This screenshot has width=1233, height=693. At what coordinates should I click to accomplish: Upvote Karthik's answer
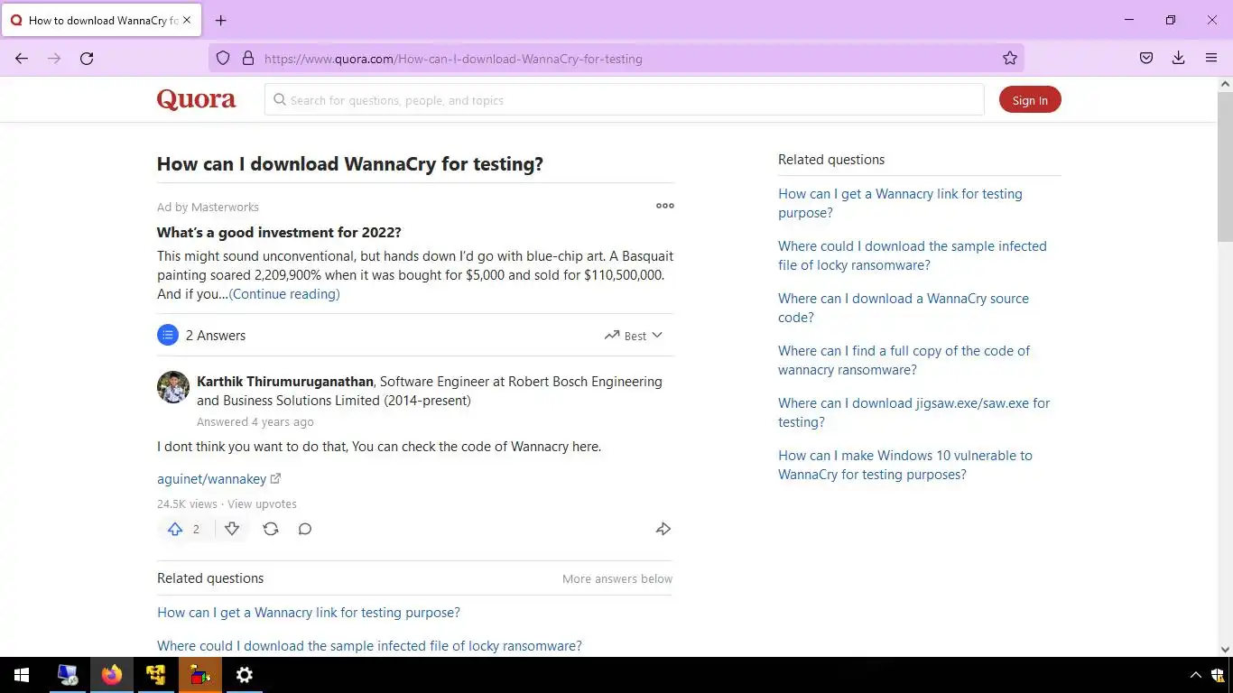175,530
